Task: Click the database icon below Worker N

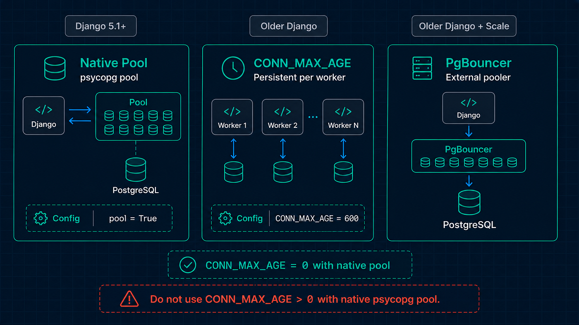Action: 343,172
